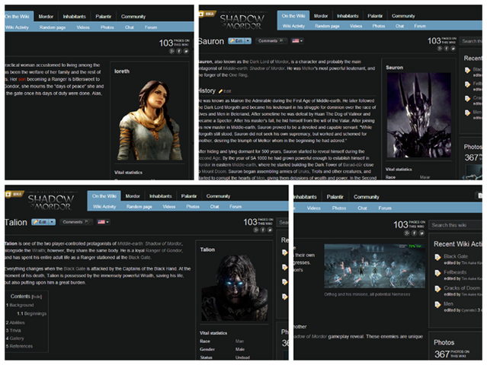Click the edit icon beside Fellbeasts activity entry
Screen dimensions: 487x365
click(437, 273)
